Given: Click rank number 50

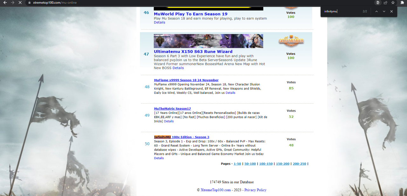Looking at the screenshot, I should click(x=147, y=144).
